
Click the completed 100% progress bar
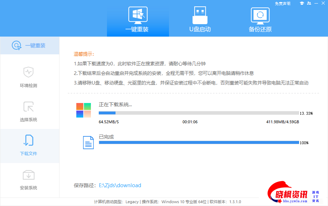pos(199,142)
